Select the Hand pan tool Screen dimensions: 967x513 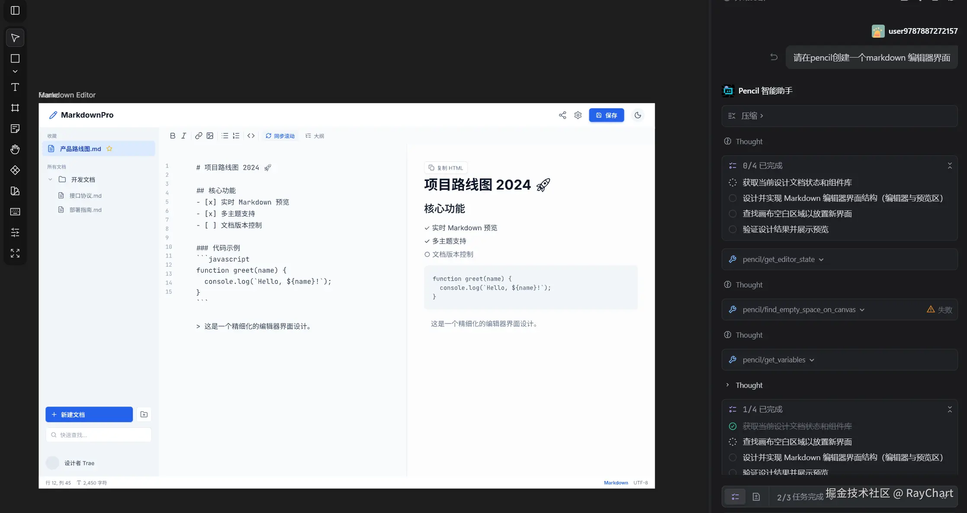tap(15, 149)
